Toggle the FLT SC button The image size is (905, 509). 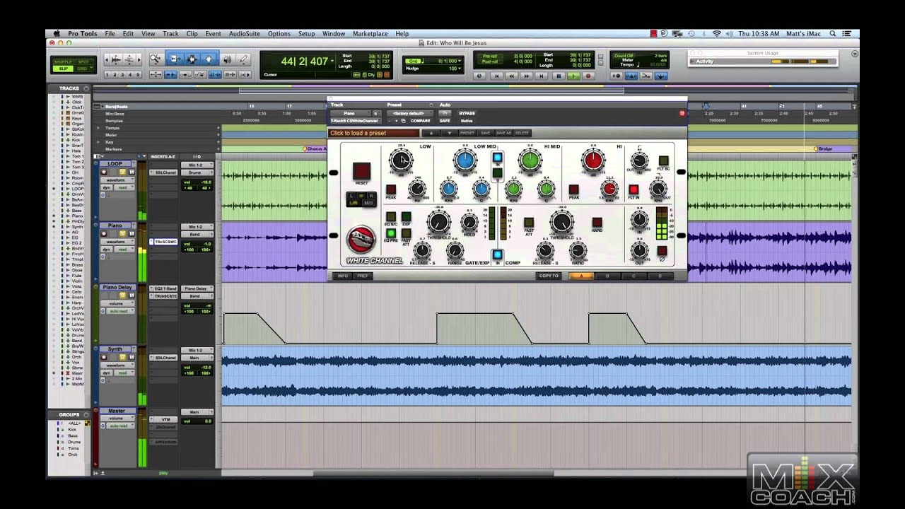663,161
